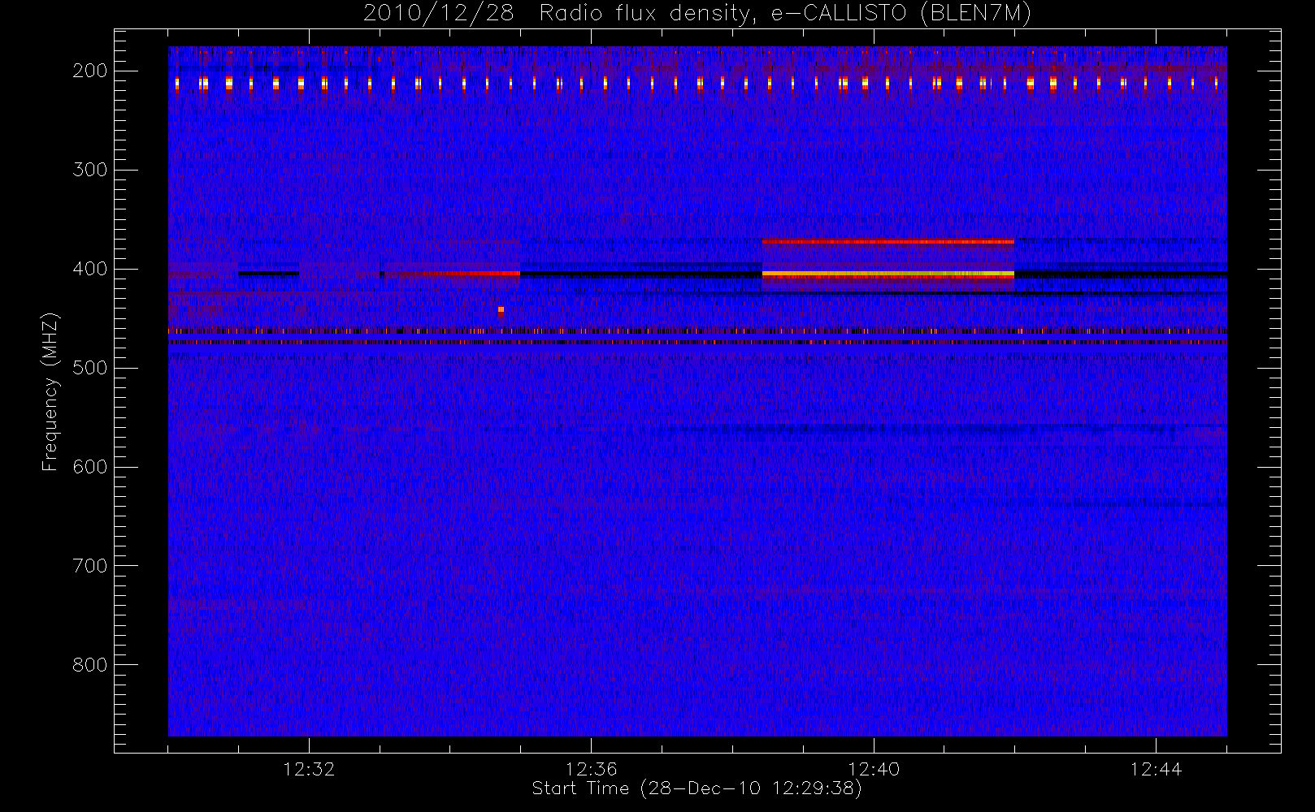Image resolution: width=1315 pixels, height=812 pixels.
Task: Click the 800 frequency tick label
Action: (89, 665)
